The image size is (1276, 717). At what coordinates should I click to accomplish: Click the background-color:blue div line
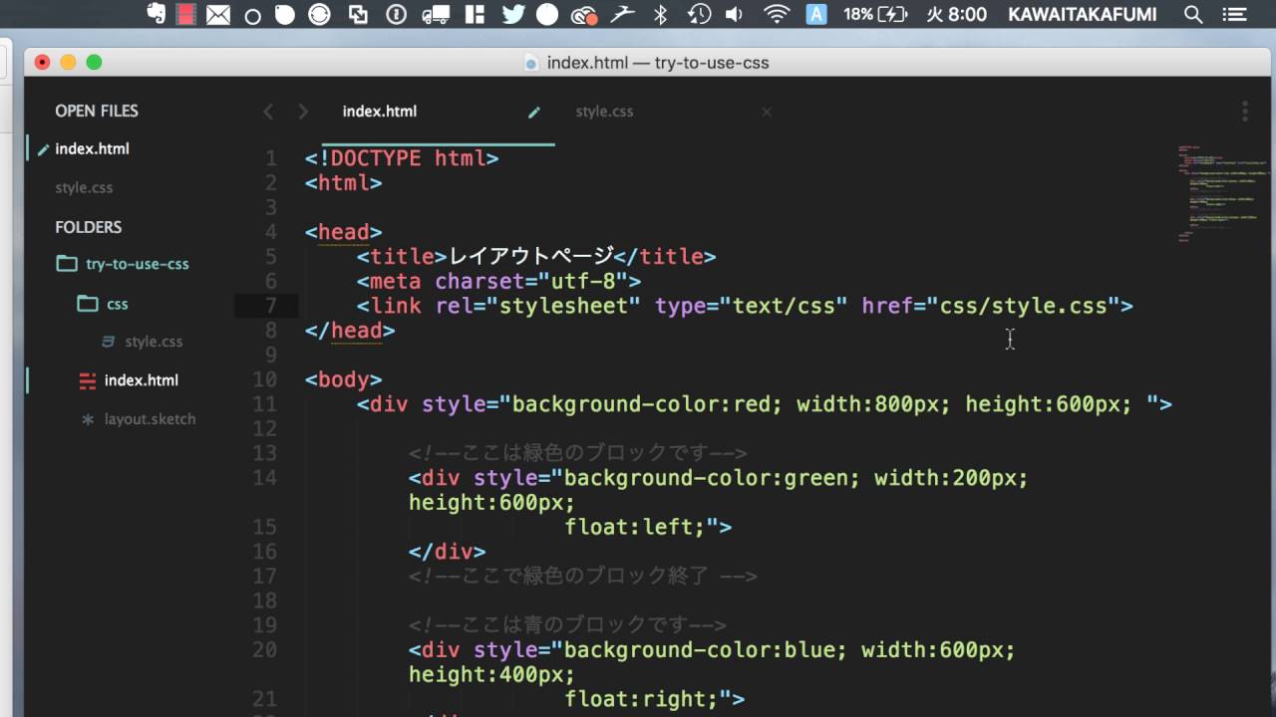[712, 650]
